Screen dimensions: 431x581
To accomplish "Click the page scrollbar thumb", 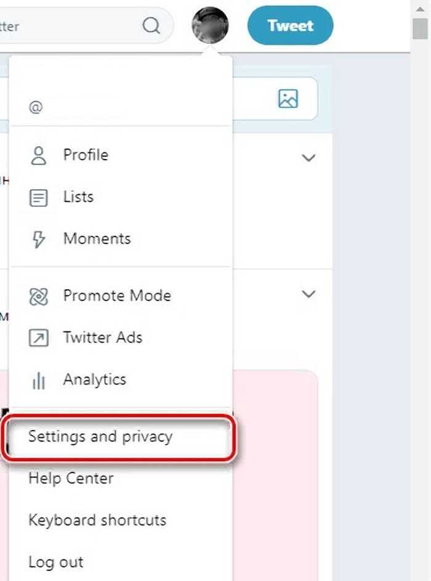I will coord(421,28).
